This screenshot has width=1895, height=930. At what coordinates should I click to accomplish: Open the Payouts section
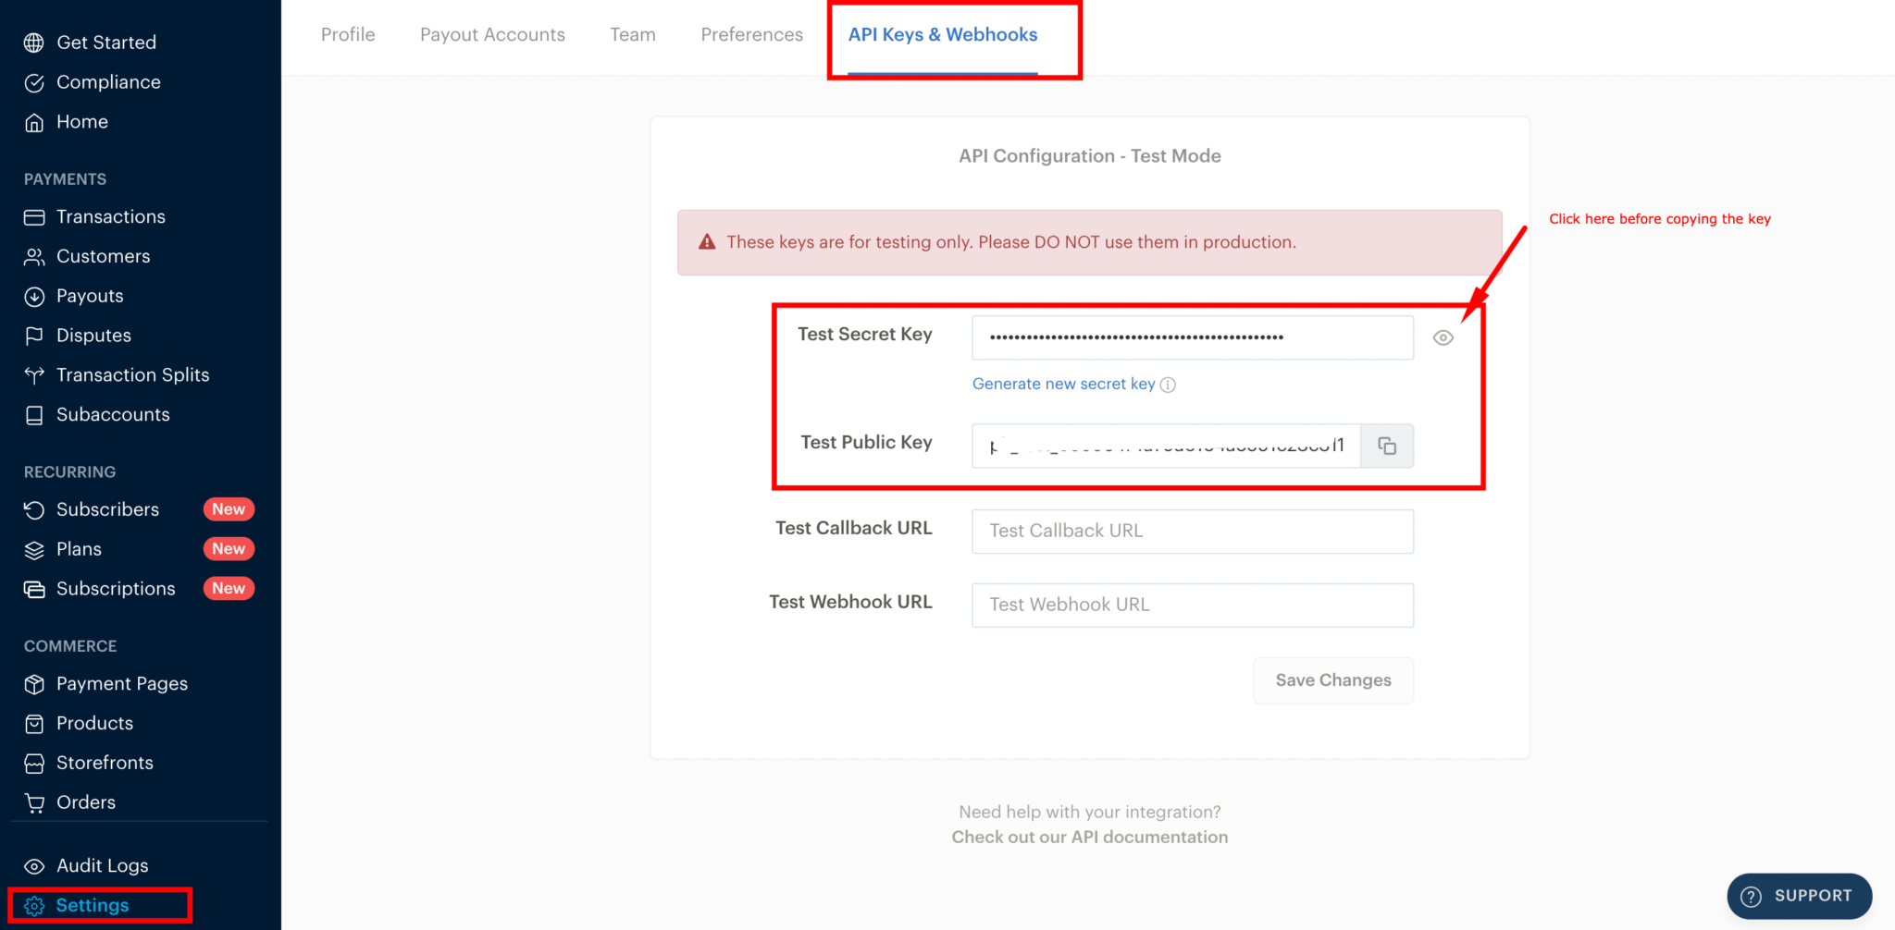89,296
